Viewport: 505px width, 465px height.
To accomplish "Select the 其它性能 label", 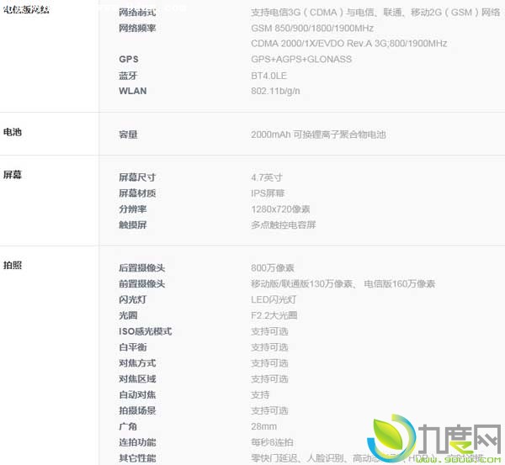I will tap(137, 458).
